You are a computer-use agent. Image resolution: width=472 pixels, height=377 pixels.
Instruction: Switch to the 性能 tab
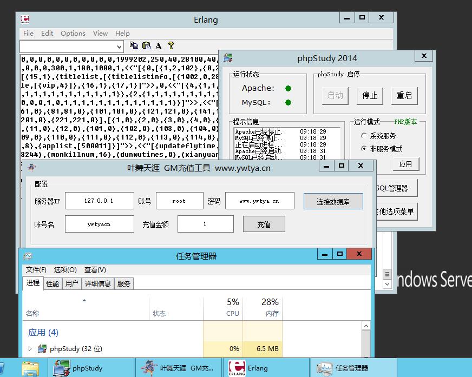[x=53, y=283]
